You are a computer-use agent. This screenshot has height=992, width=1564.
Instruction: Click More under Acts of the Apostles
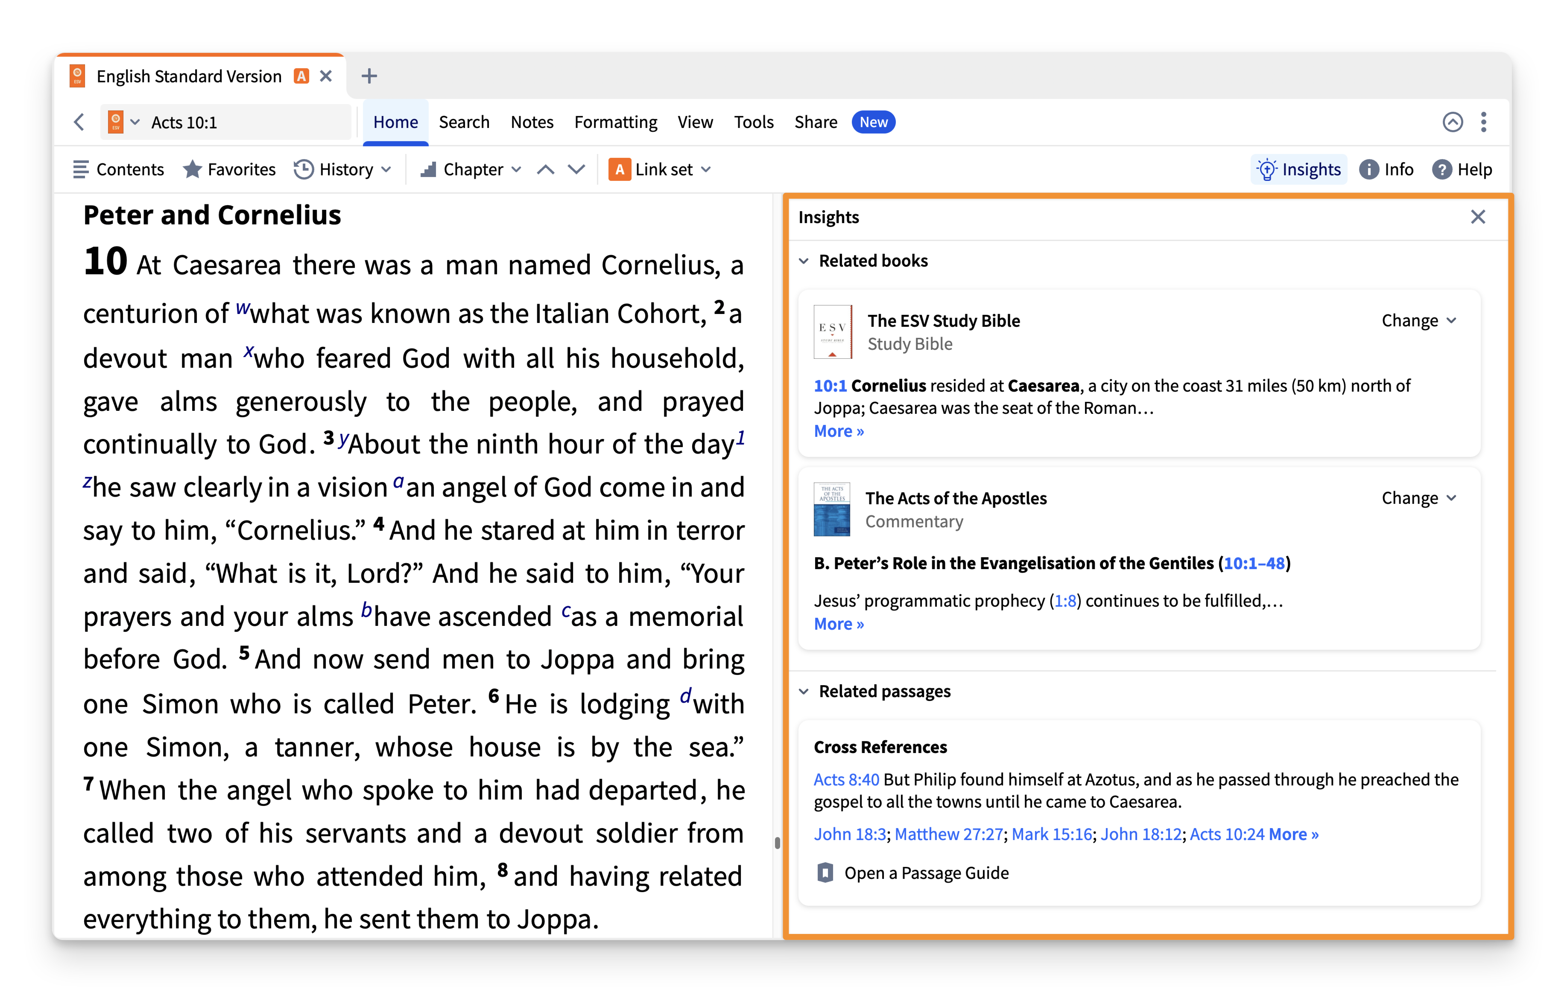click(x=839, y=624)
